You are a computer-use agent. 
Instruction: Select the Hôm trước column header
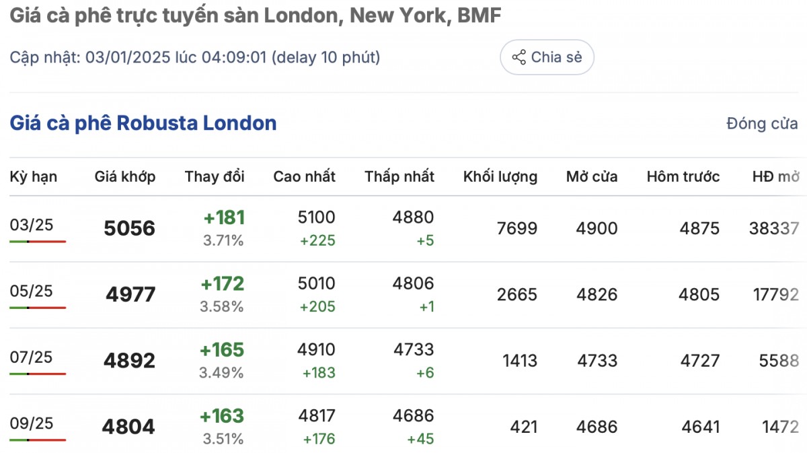[x=683, y=177]
